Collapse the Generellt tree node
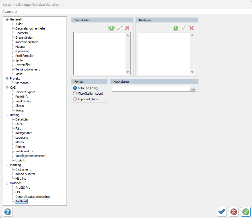Image resolution: width=252 pixels, height=218 pixels. click(7, 19)
